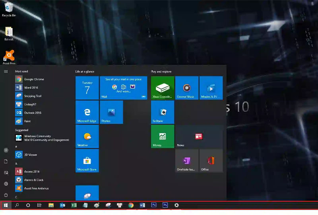Expand the Start menu hamburger button
Screen dimensions: 318x215
6,72
